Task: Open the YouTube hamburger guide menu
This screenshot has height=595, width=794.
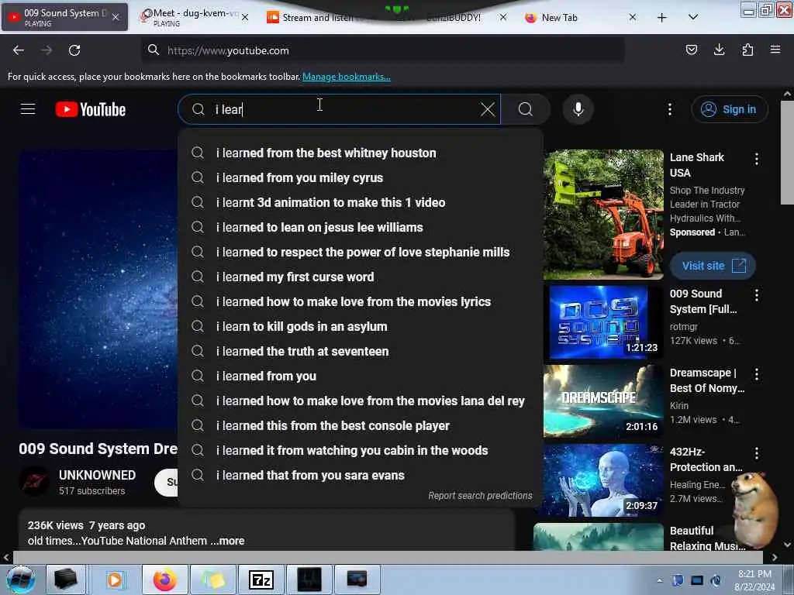Action: coord(28,109)
